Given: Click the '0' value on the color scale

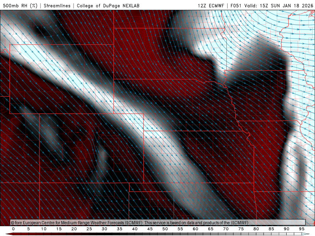Looking at the screenshot, I should [x=13, y=229].
